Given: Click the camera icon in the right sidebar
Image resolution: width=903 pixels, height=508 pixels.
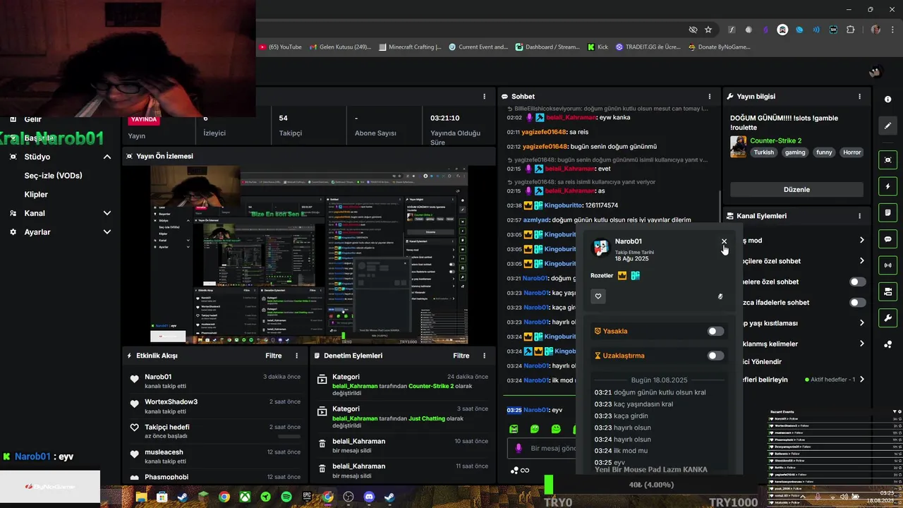Looking at the screenshot, I should [888, 291].
